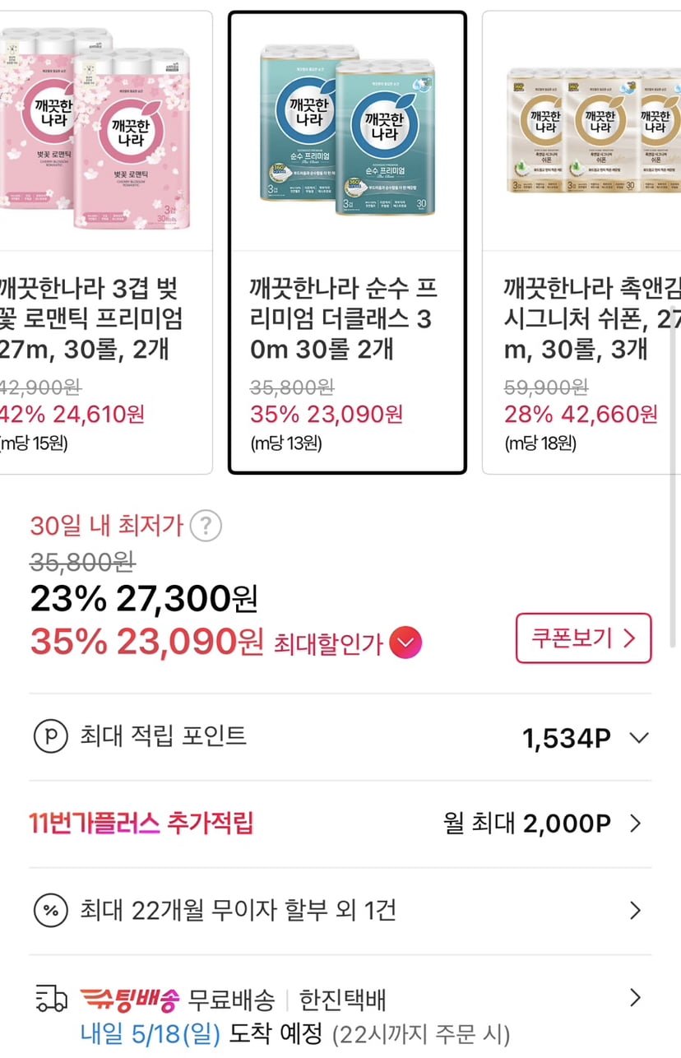Click the 최대 적립 포인트 row label
681x1058 pixels.
point(163,736)
